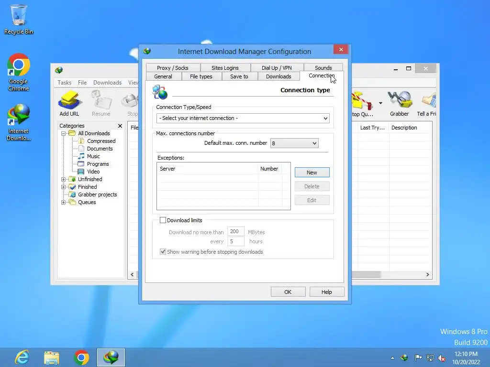The height and width of the screenshot is (367, 490).
Task: Click the Stop toolbar icon in main window
Action: (131, 103)
